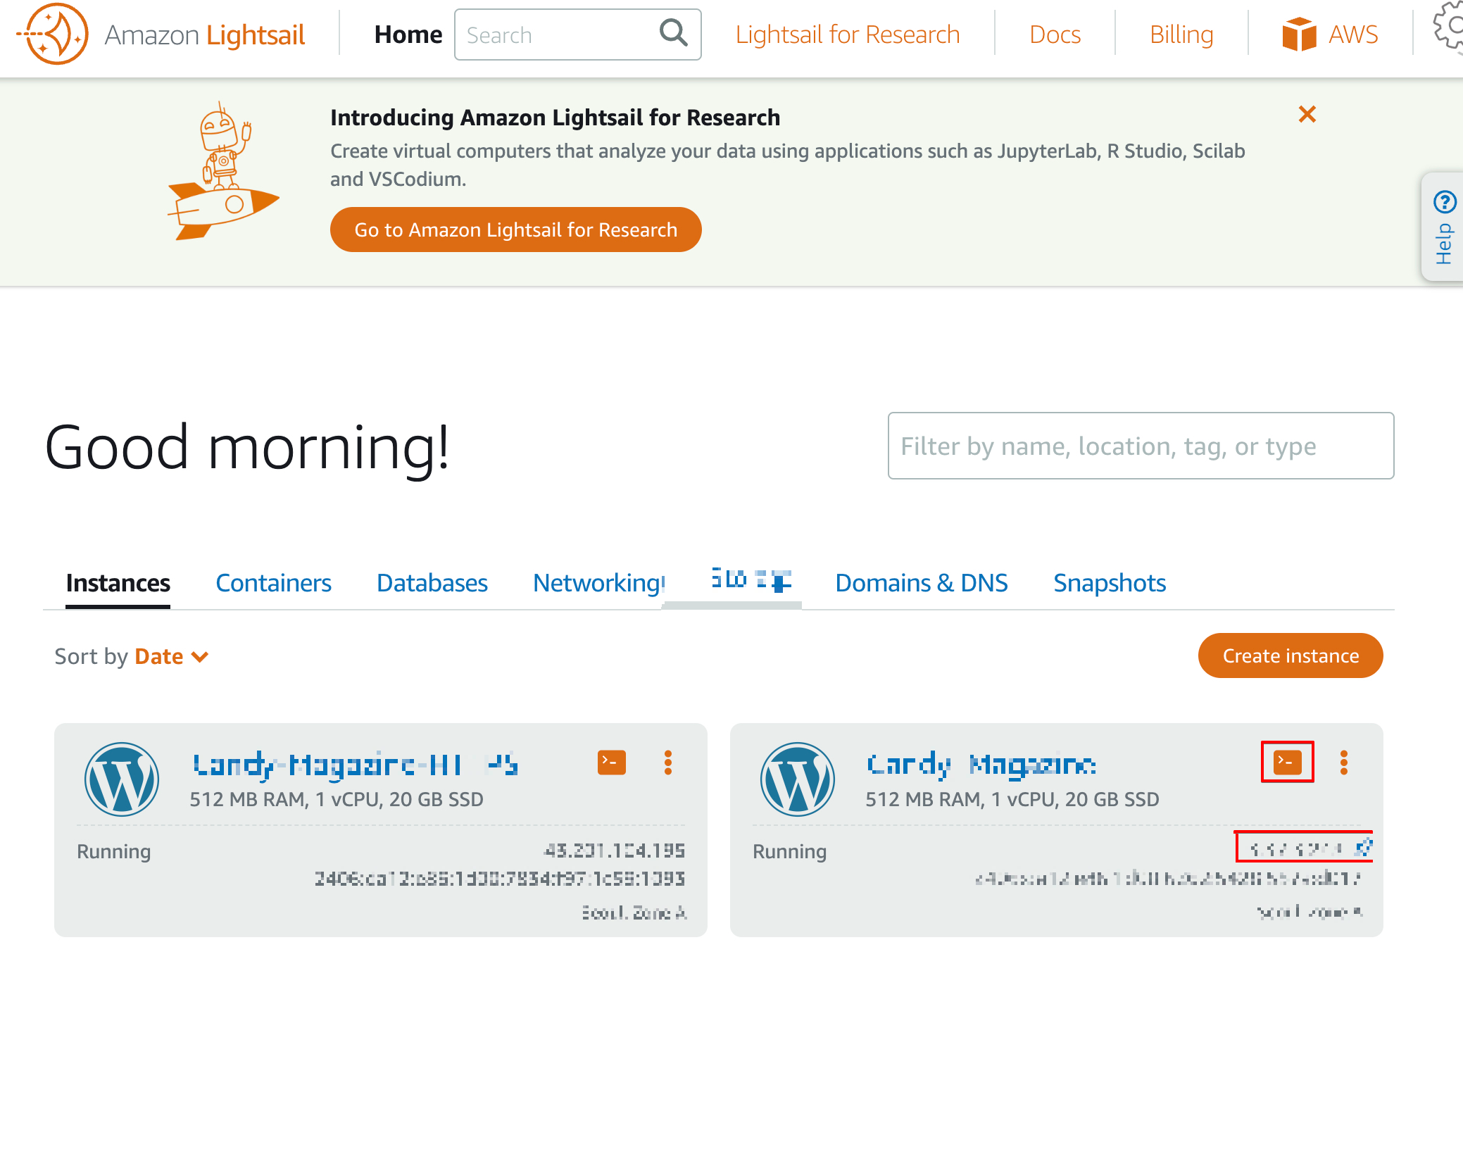Switch to the Instances tab
The width and height of the screenshot is (1463, 1173).
[118, 583]
